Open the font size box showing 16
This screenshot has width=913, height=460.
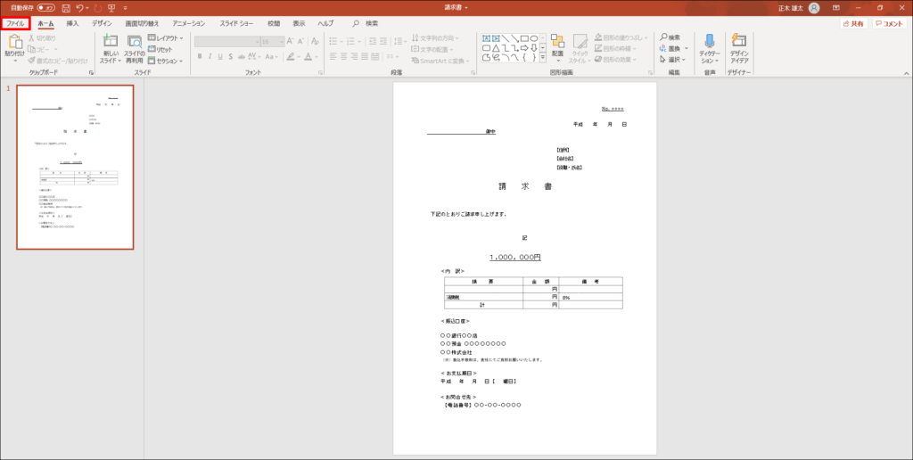[x=273, y=42]
